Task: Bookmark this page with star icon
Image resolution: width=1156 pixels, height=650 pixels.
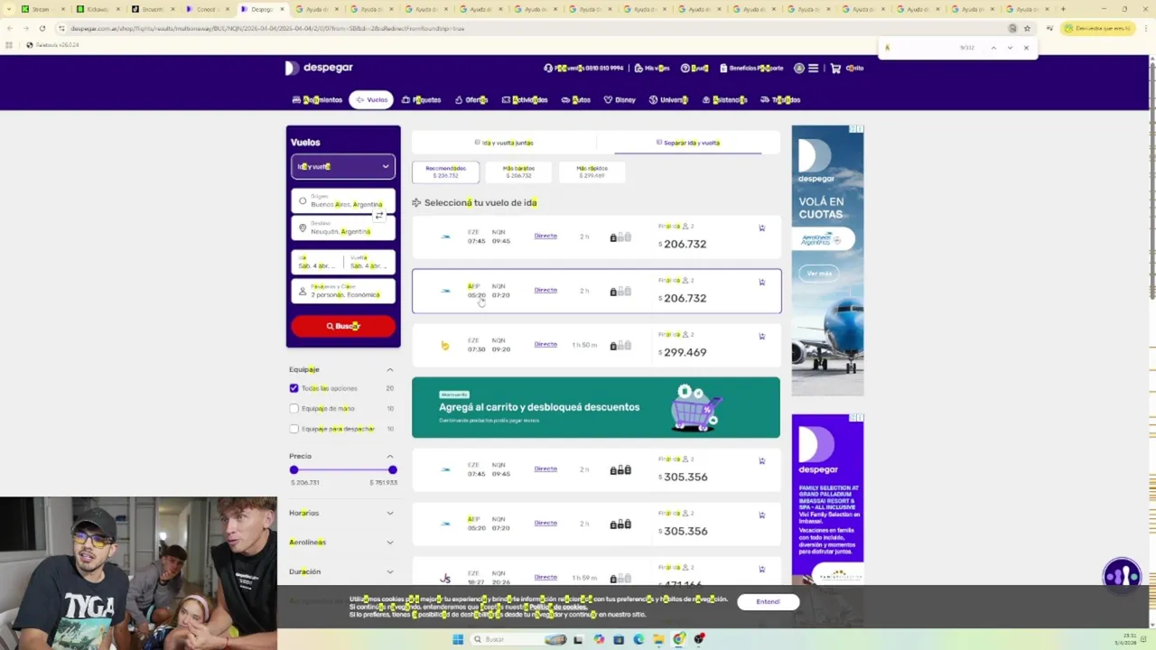Action: (1027, 28)
